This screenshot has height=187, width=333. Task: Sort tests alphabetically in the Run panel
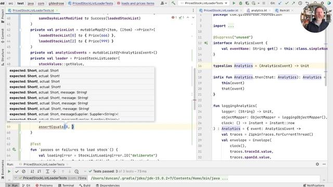pyautogui.click(x=32, y=171)
